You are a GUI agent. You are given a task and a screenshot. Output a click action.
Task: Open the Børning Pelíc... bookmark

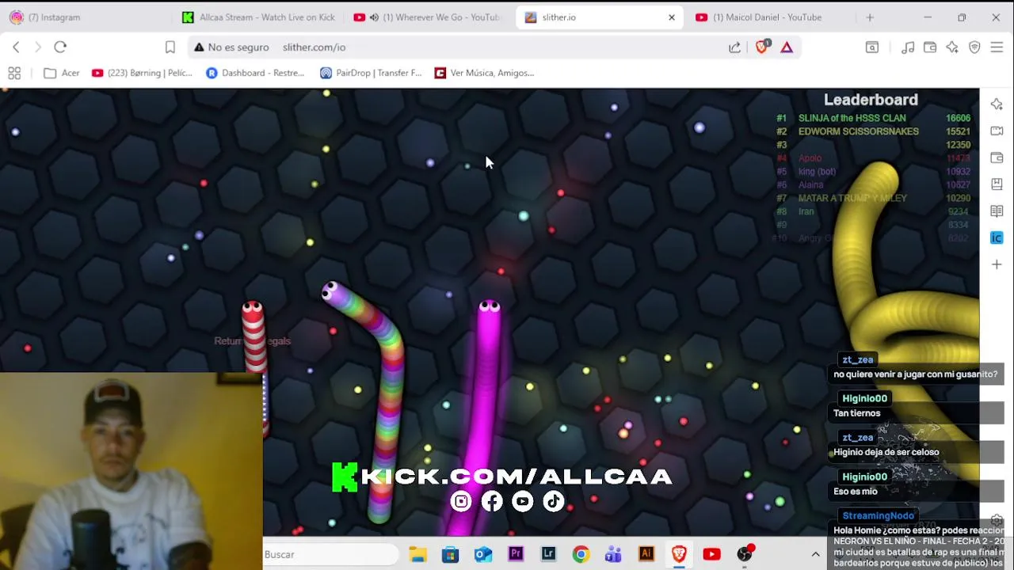142,73
